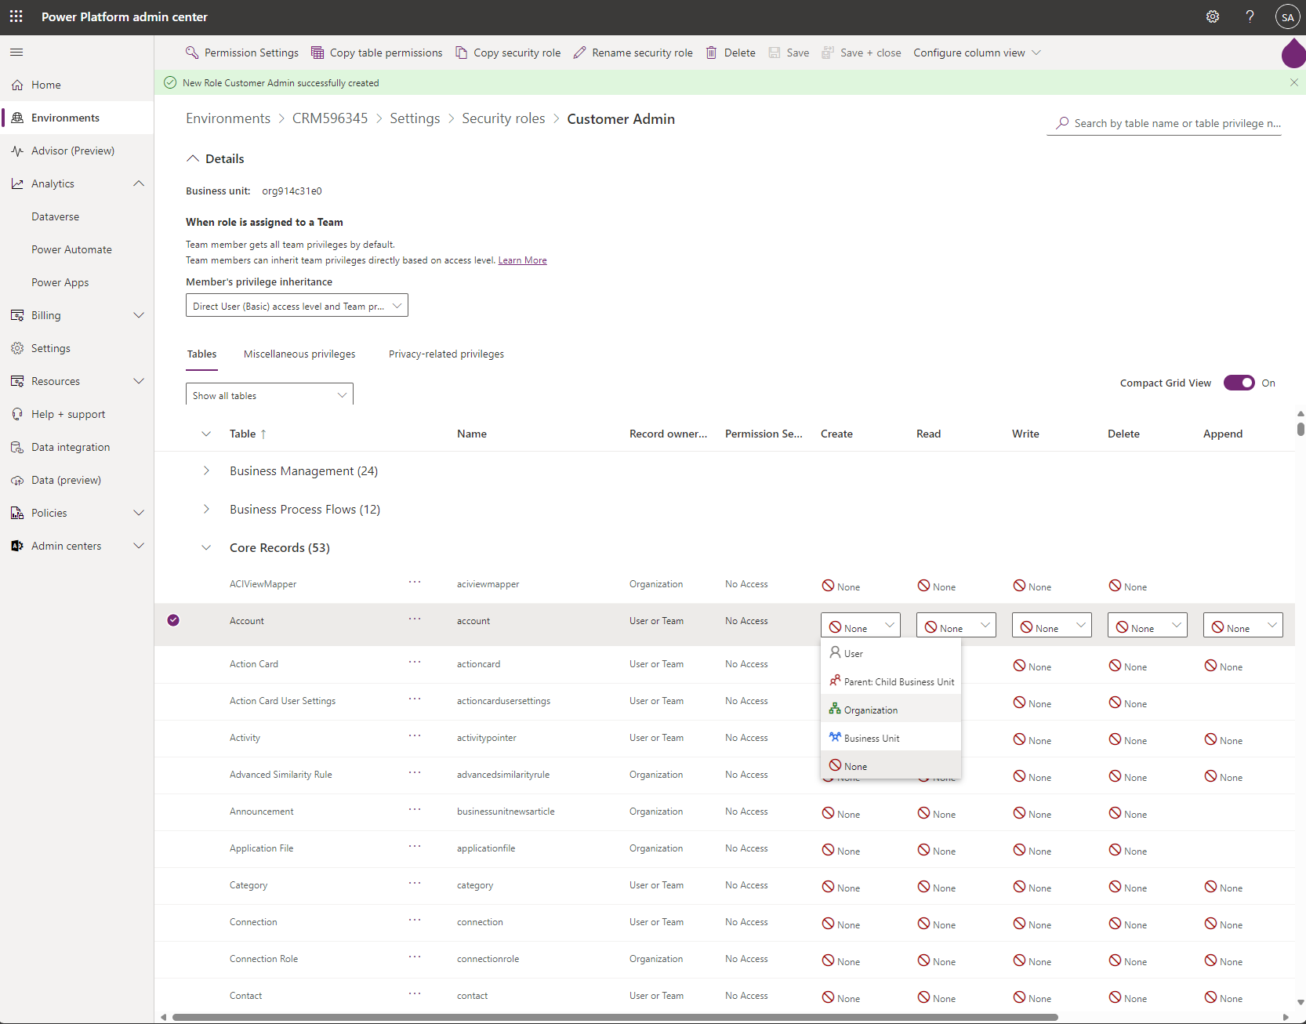Select Organization access level option
The image size is (1306, 1024).
click(x=891, y=710)
